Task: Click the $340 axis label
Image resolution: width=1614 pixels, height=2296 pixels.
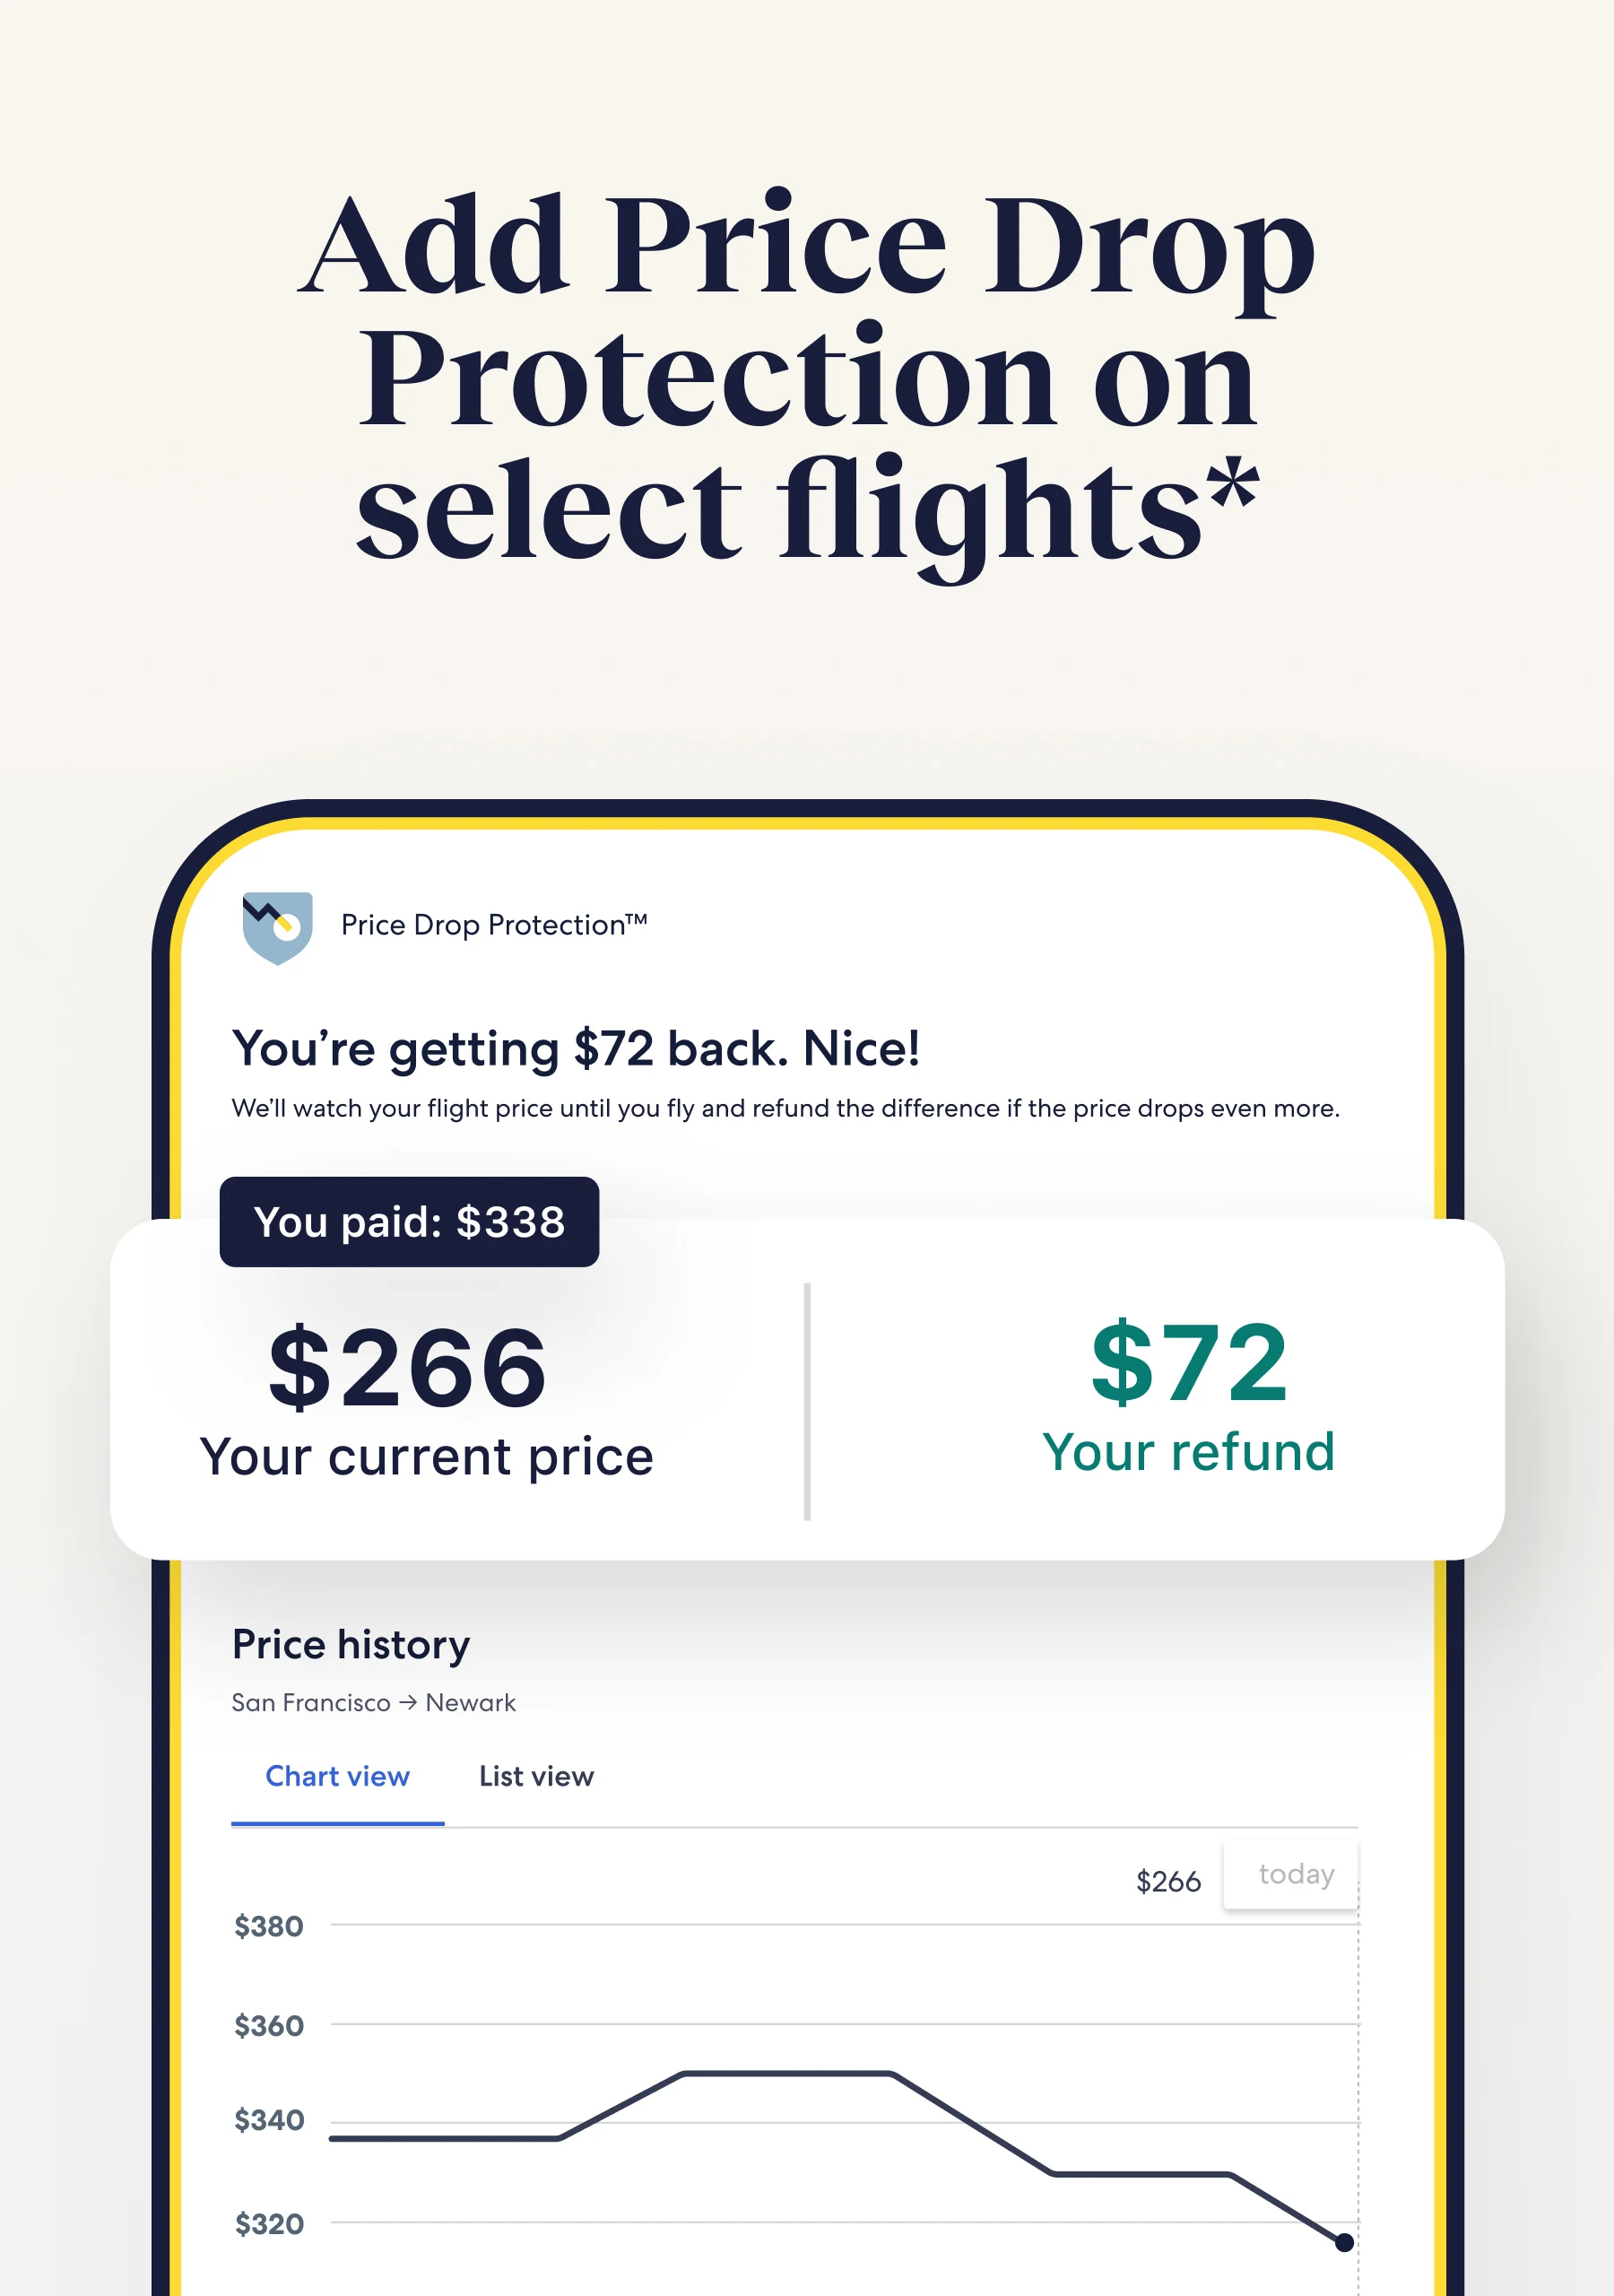Action: pos(269,2120)
